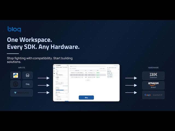Select the wireframe globe input tile
Viewport: 175px width, 131px height.
pyautogui.click(x=16, y=84)
